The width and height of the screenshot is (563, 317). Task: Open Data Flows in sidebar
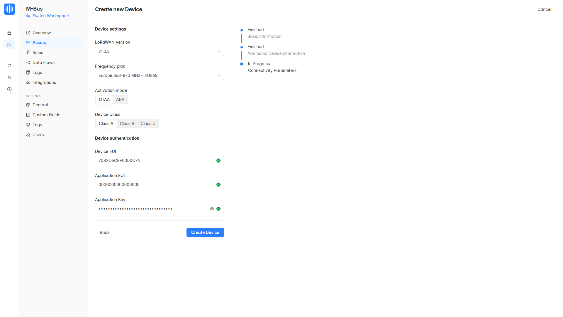pos(43,63)
